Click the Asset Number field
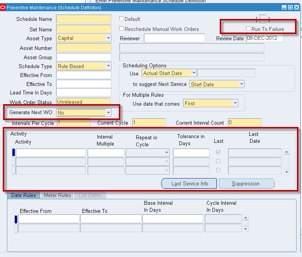 (84, 48)
